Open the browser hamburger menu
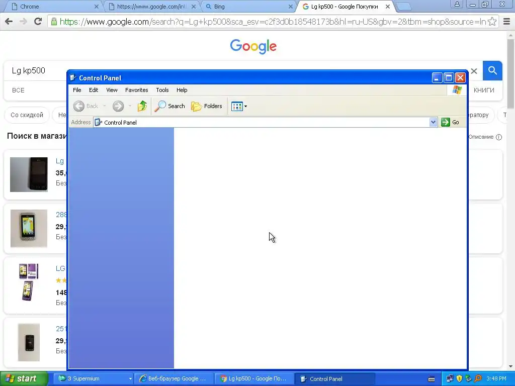The image size is (515, 386). coord(506,22)
